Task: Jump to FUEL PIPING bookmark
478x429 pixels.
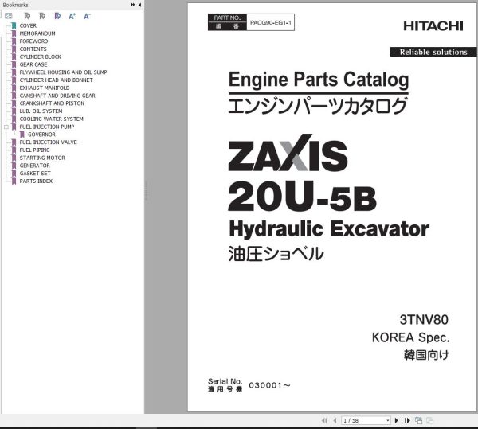Action: (x=34, y=150)
